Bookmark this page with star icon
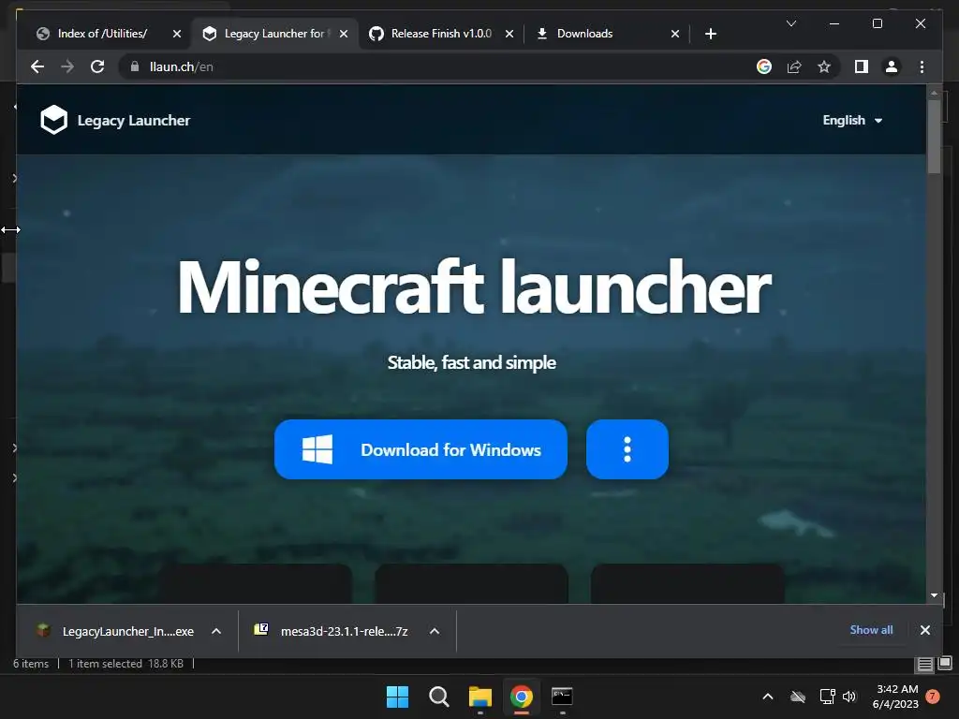The width and height of the screenshot is (959, 719). [824, 66]
